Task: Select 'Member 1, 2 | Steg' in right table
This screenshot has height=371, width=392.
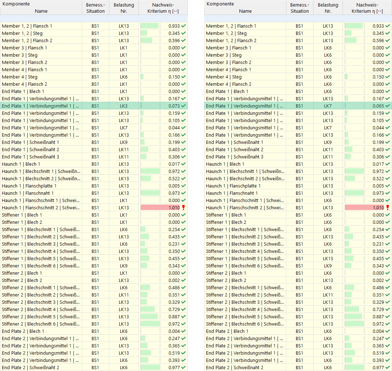Action: coord(226,33)
